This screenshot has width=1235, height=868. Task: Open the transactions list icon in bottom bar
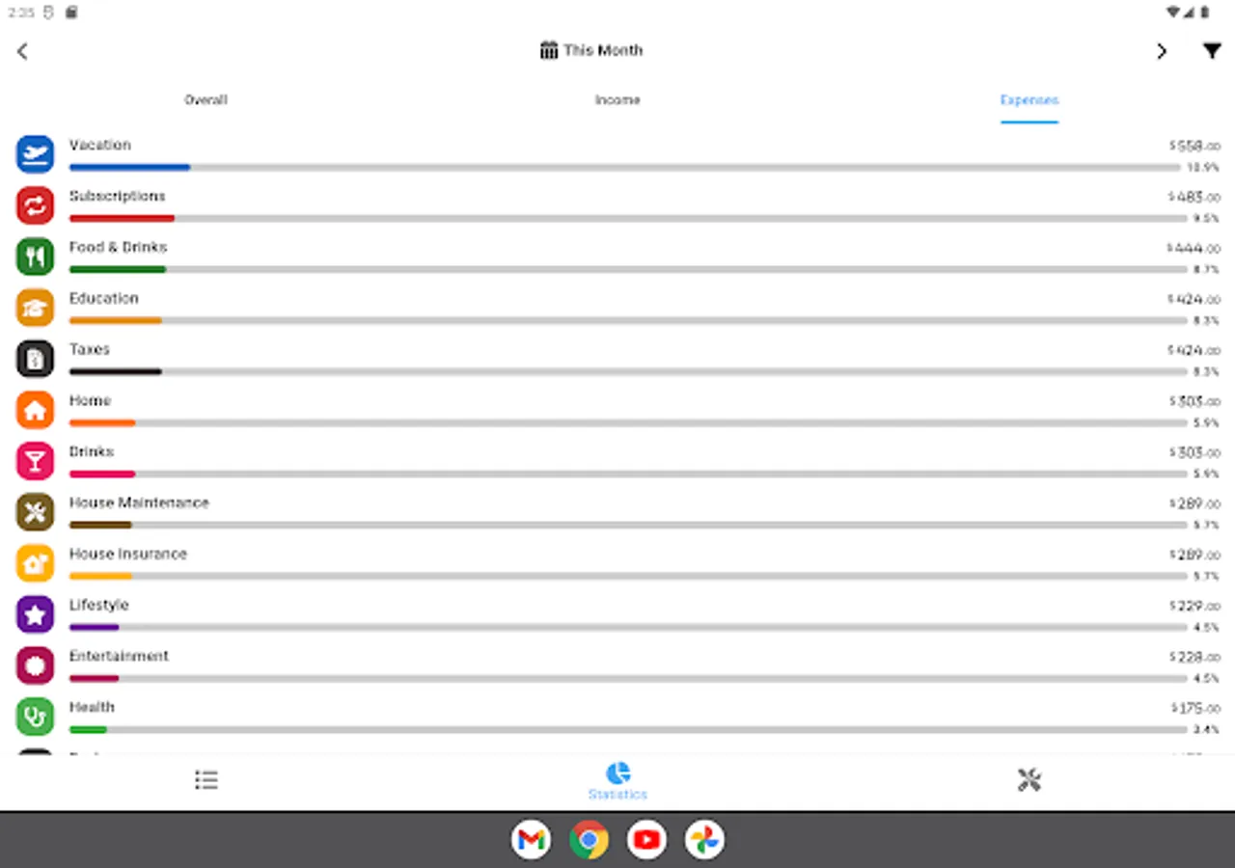click(x=206, y=779)
